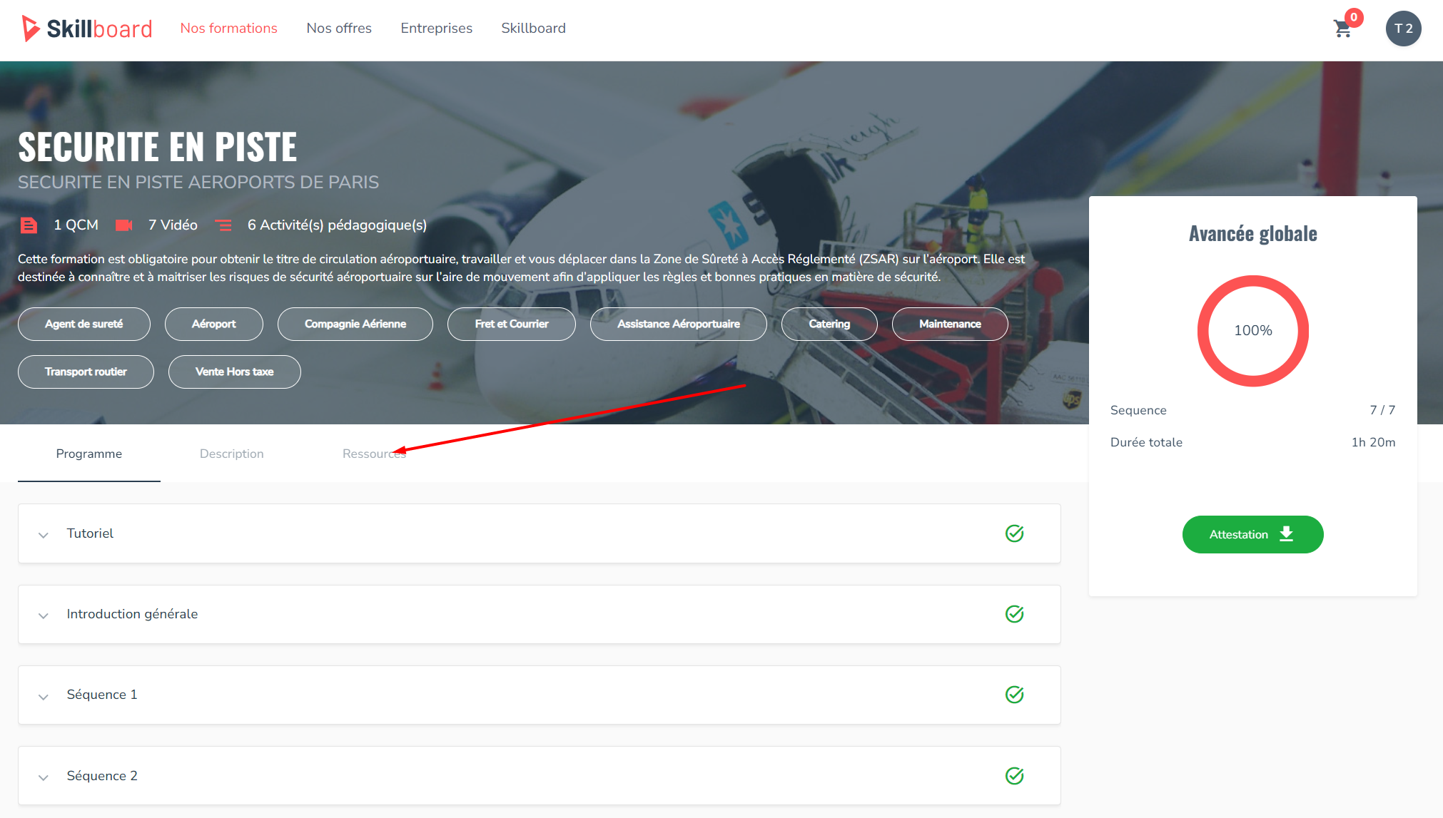Click the Skillboard logo
The width and height of the screenshot is (1443, 818).
click(86, 29)
